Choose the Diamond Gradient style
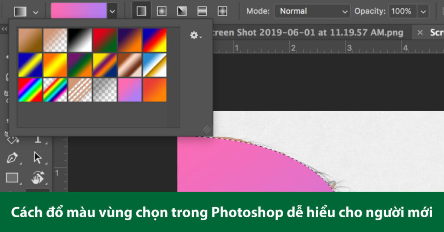 pyautogui.click(x=222, y=11)
